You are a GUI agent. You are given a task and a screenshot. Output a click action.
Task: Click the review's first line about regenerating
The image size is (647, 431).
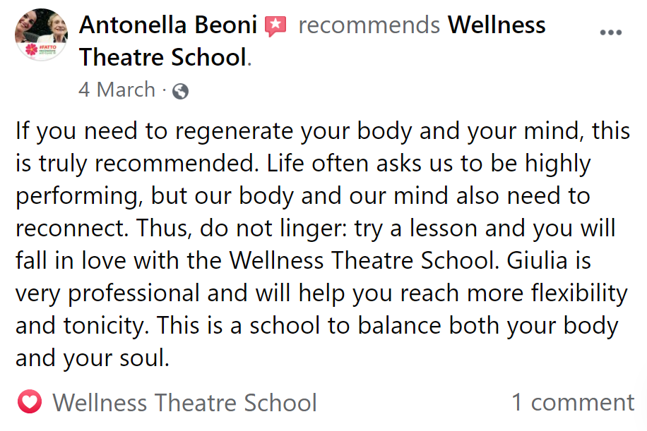[x=323, y=131]
